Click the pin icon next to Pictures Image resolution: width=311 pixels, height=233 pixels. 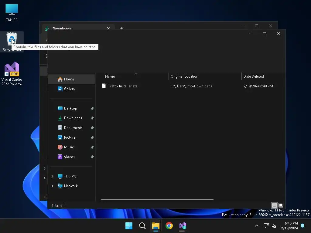coord(92,137)
